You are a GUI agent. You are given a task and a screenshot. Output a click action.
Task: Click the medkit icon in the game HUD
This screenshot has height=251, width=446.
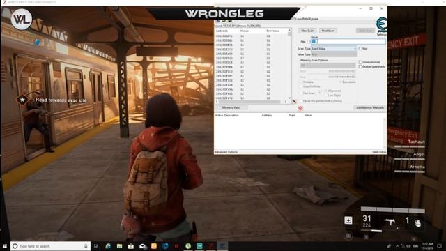coord(348,220)
